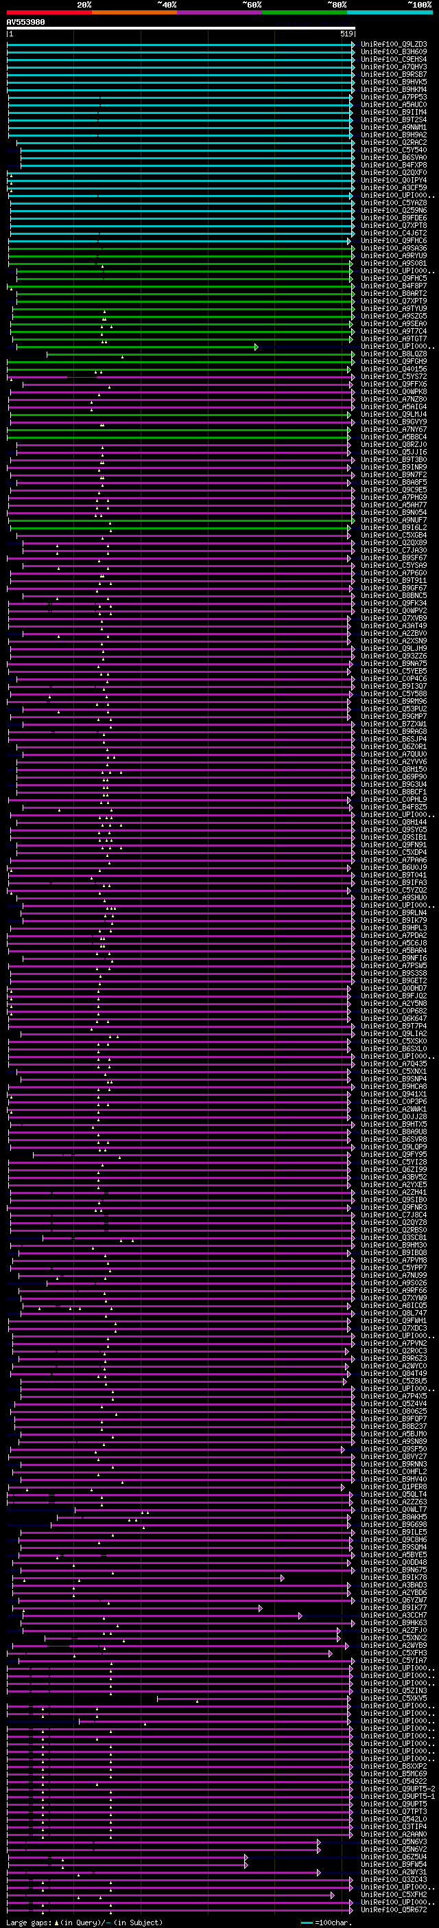Image resolution: width=439 pixels, height=1928 pixels.
Task: Select the UniRef100_Q8RZJ0 label
Action: point(394,444)
